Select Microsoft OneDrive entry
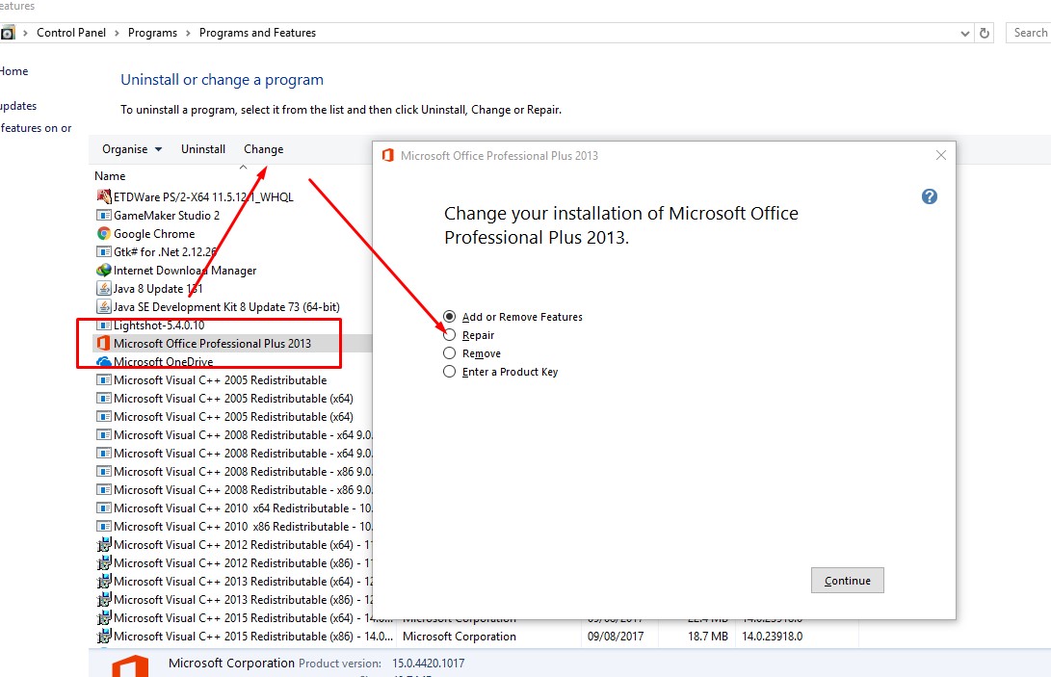 coord(163,362)
